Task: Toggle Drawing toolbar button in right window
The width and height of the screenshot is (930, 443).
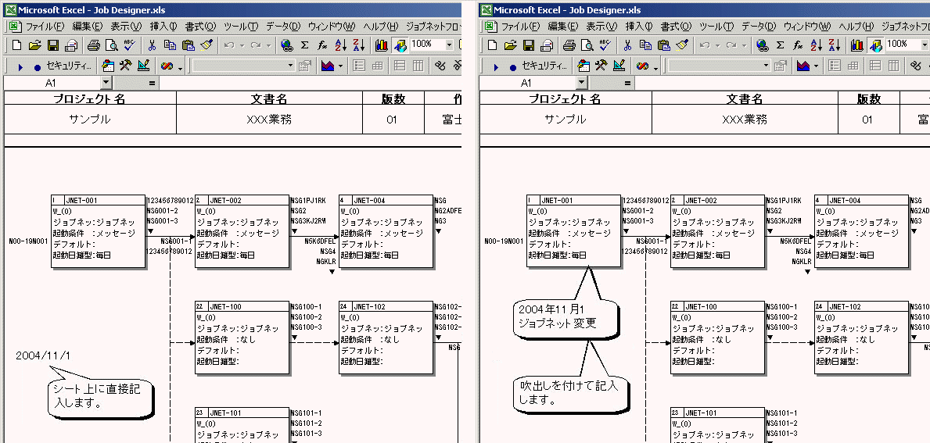Action: pos(875,45)
